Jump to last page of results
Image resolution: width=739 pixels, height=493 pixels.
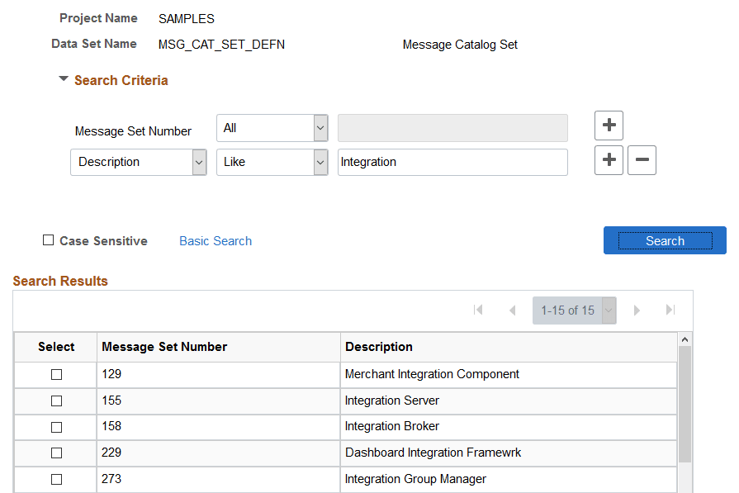[670, 310]
